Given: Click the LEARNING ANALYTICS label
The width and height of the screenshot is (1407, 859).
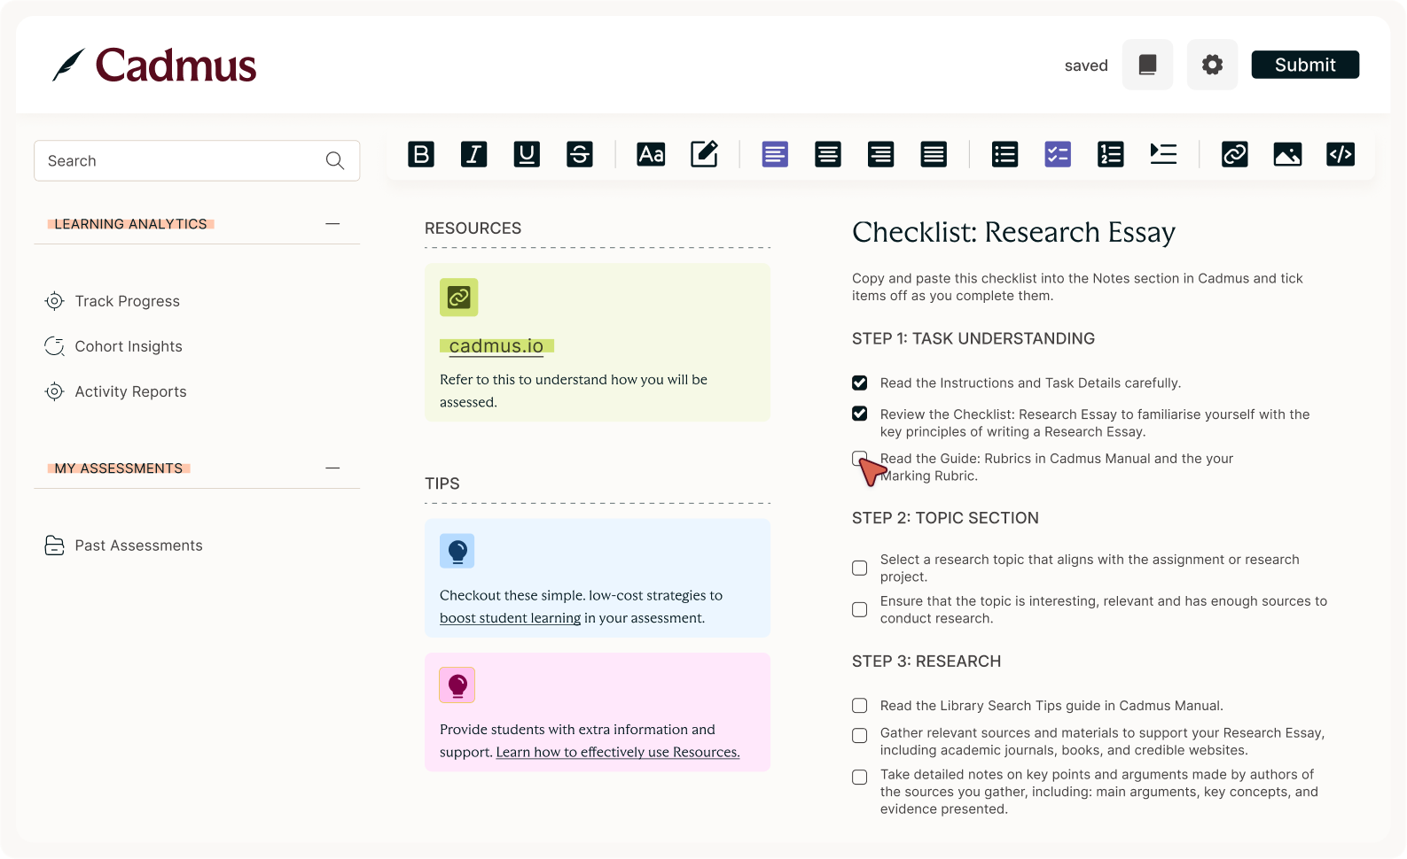Looking at the screenshot, I should [x=130, y=224].
